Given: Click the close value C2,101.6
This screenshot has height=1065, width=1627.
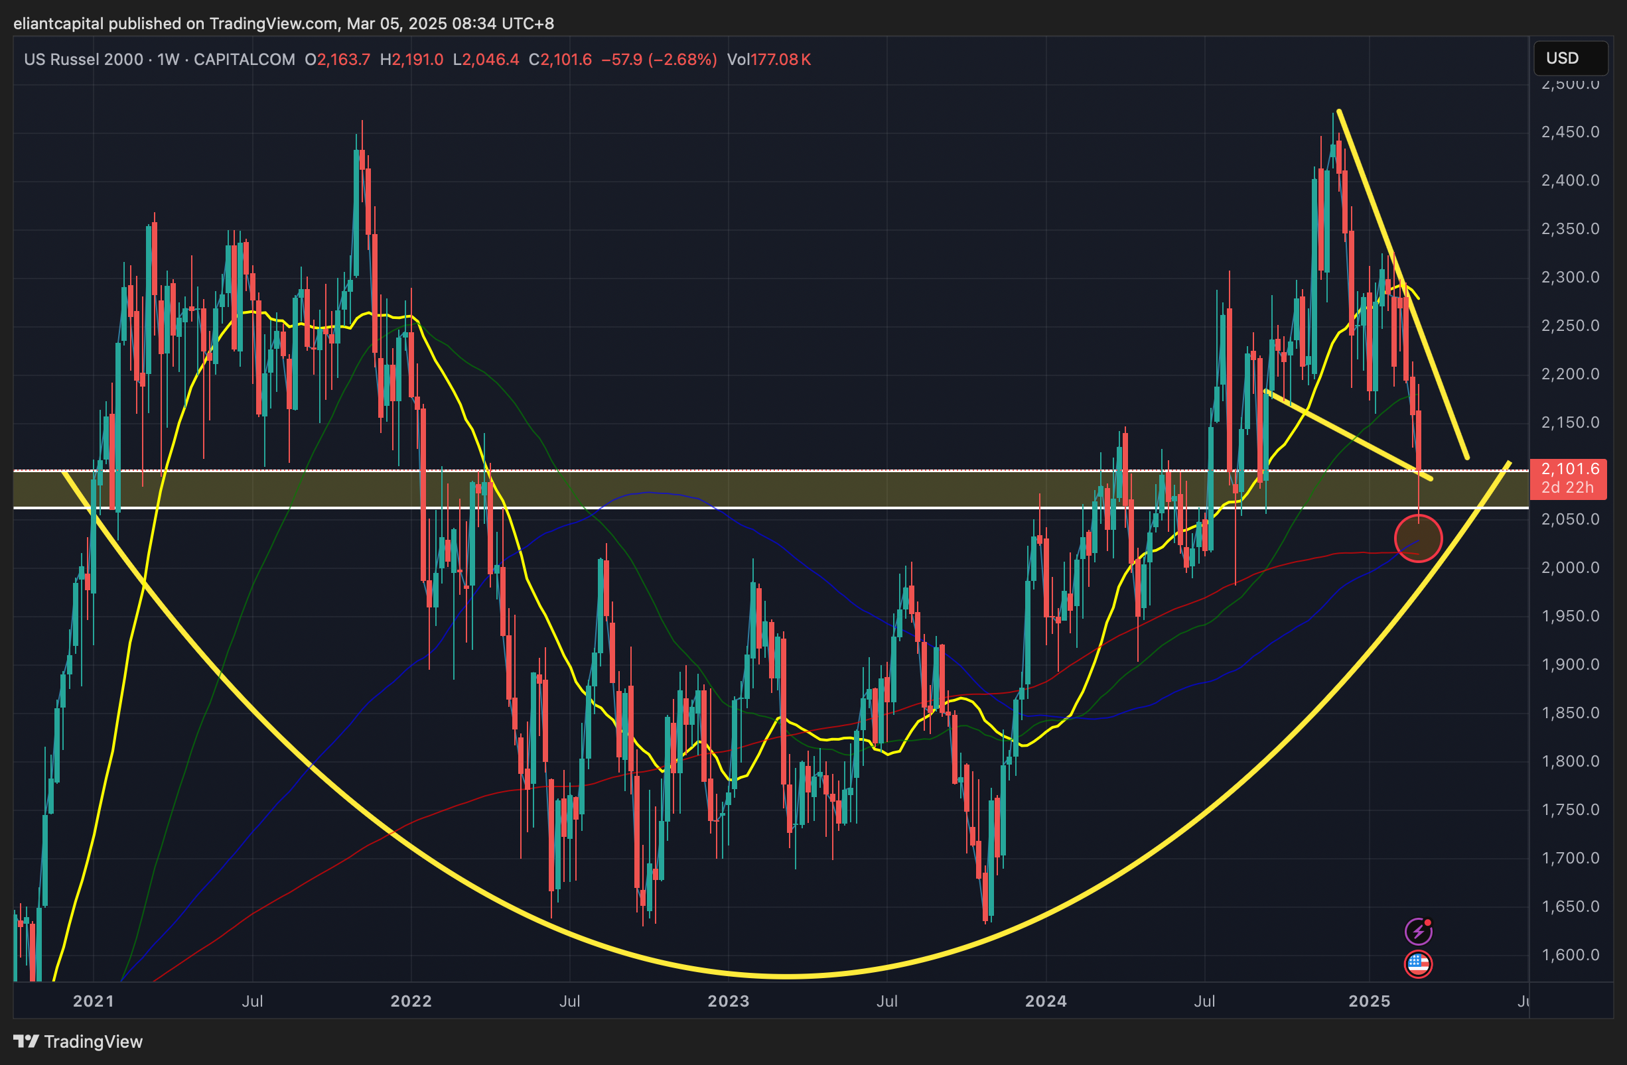Looking at the screenshot, I should 560,60.
